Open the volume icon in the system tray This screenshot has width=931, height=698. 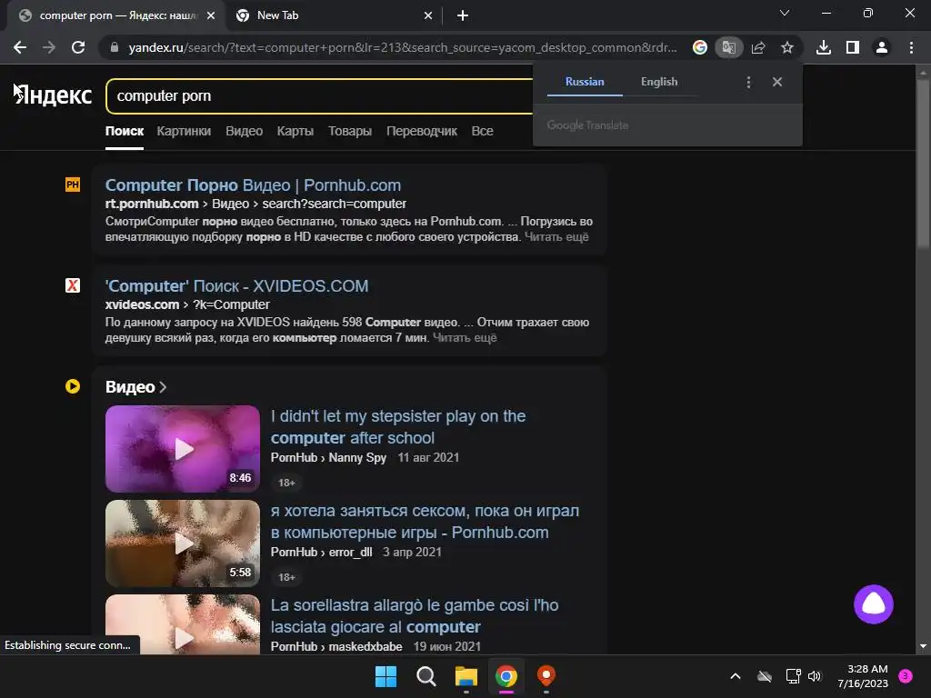[815, 676]
